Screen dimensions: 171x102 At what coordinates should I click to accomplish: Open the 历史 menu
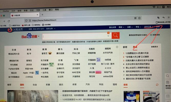[x=32, y=10]
